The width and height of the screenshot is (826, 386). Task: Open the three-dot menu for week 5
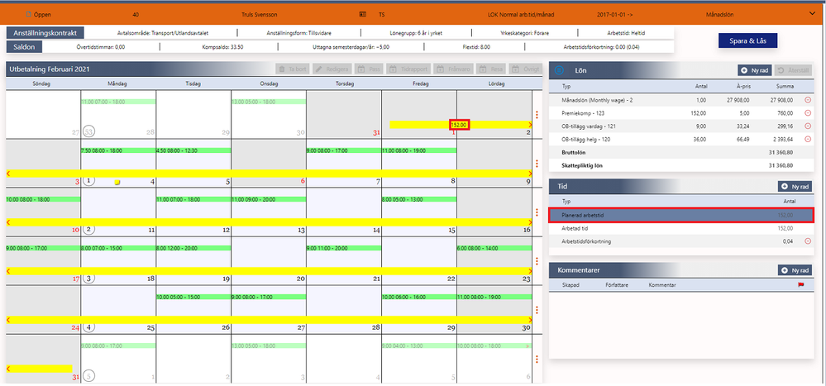click(537, 360)
